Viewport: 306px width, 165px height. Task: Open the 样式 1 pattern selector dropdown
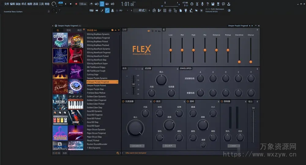tap(141, 10)
